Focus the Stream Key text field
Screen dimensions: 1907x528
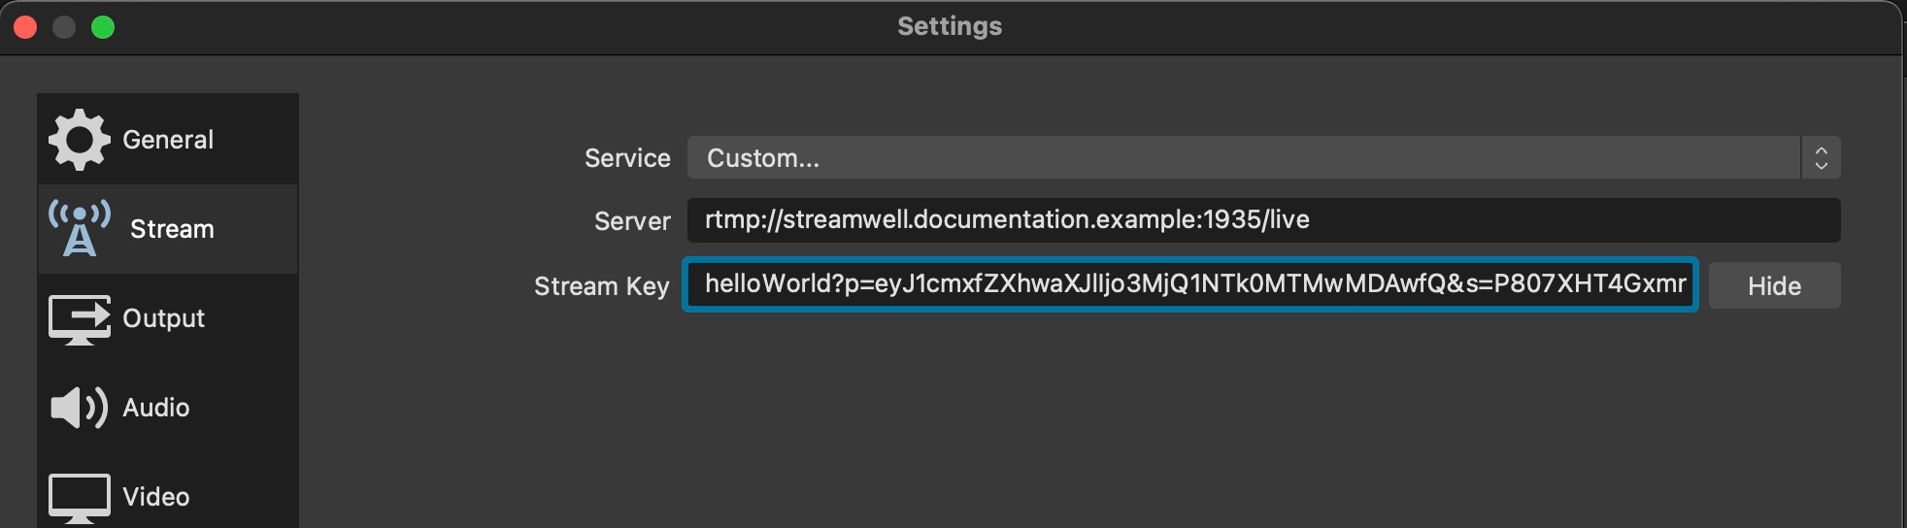(1190, 284)
